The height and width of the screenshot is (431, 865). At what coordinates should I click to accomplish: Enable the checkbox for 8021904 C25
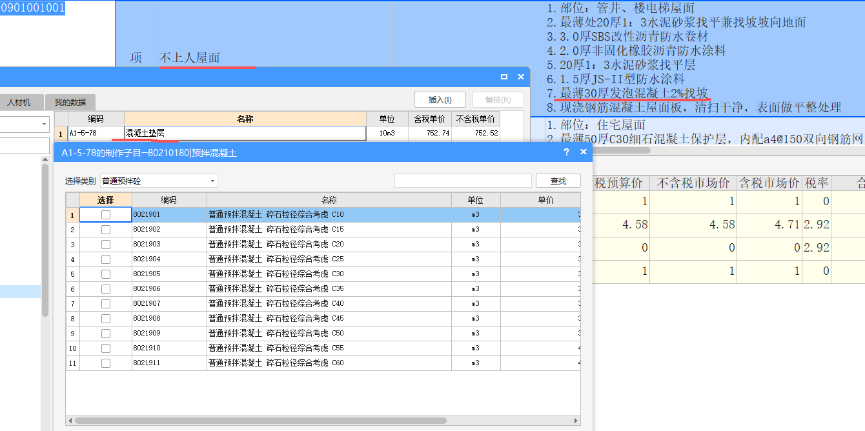[106, 259]
